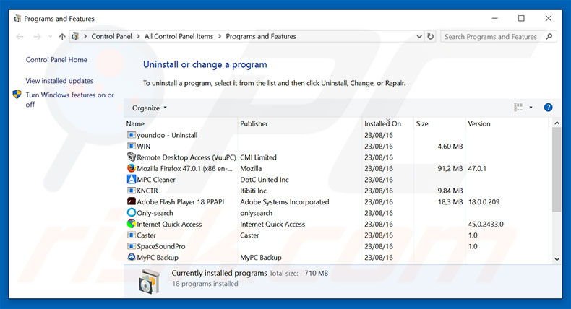
Task: Go up one level with up arrow
Action: [x=62, y=37]
